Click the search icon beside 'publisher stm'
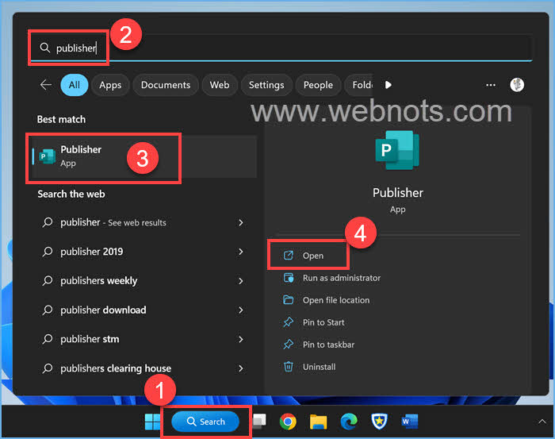The image size is (555, 439). click(48, 340)
